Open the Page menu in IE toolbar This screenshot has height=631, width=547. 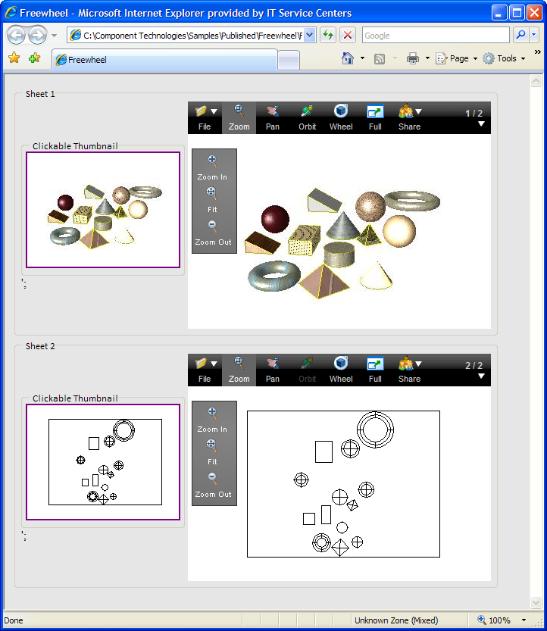456,58
